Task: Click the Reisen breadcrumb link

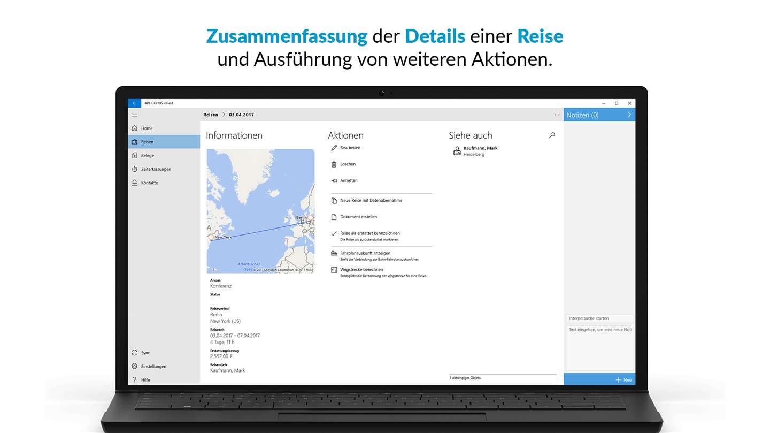Action: pos(211,115)
